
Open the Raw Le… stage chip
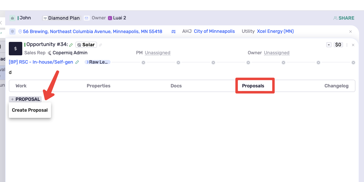click(x=98, y=62)
